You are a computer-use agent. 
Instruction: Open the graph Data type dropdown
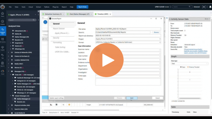click(x=190, y=64)
